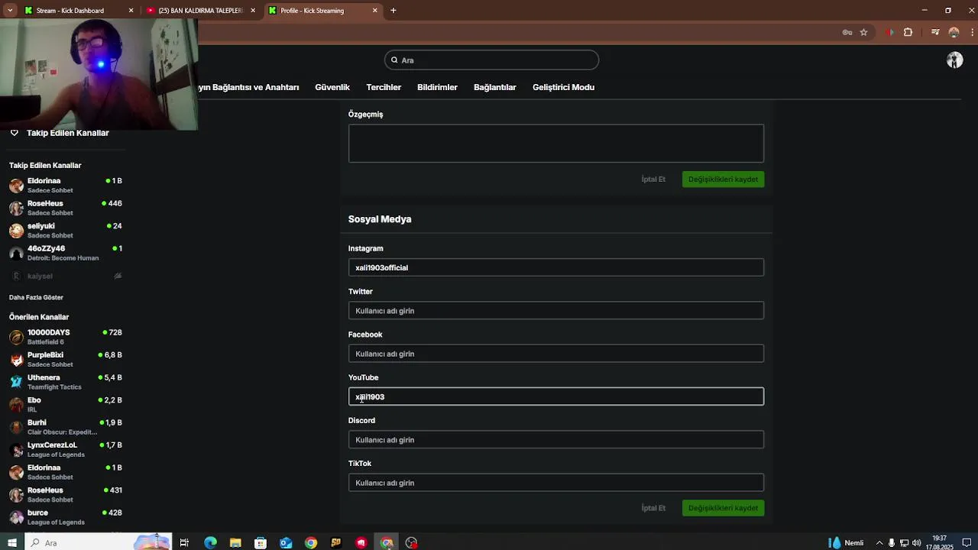978x550 pixels.
Task: Open the Güvenlik settings tab
Action: pyautogui.click(x=332, y=87)
